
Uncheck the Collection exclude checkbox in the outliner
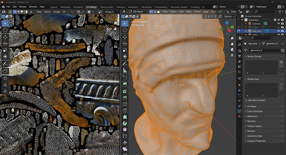click(x=275, y=20)
